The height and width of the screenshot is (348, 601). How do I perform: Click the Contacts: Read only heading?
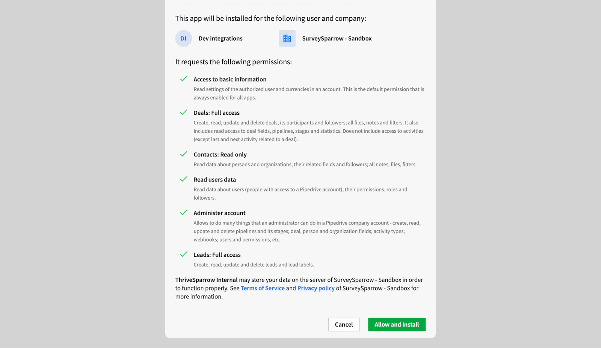(220, 154)
